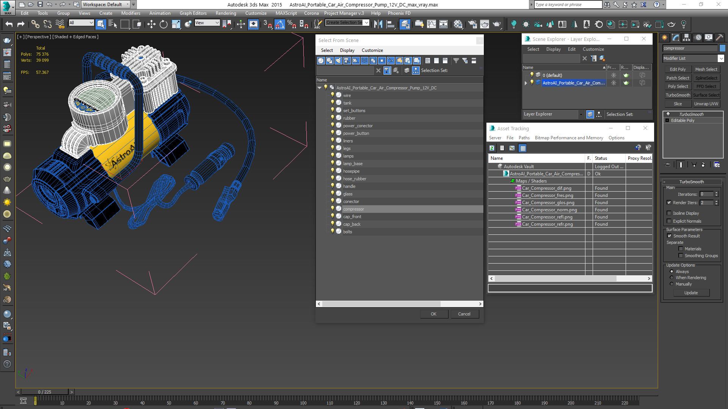
Task: Open the Curve Editor icon
Action: 431,24
